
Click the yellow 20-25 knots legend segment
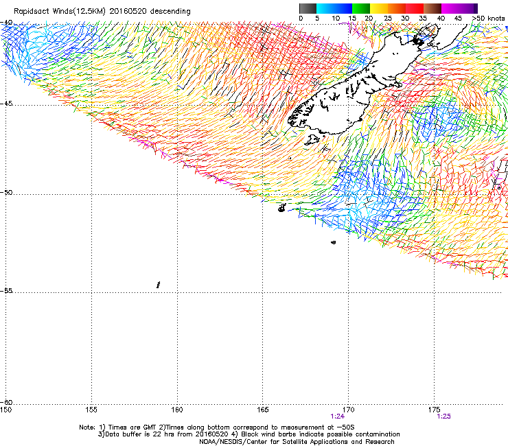point(379,8)
